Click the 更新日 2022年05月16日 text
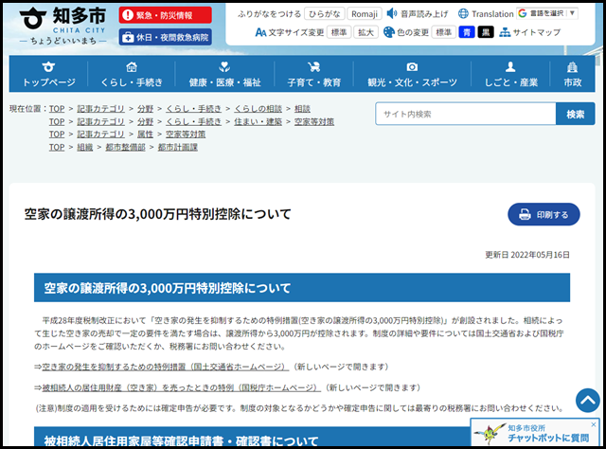 coord(527,255)
